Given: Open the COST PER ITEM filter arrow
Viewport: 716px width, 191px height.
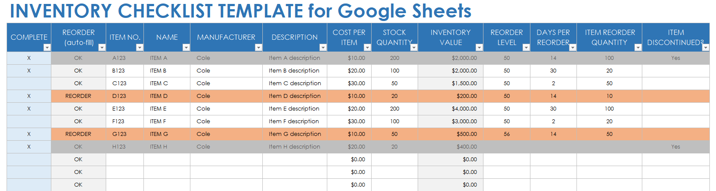Looking at the screenshot, I should pos(367,48).
